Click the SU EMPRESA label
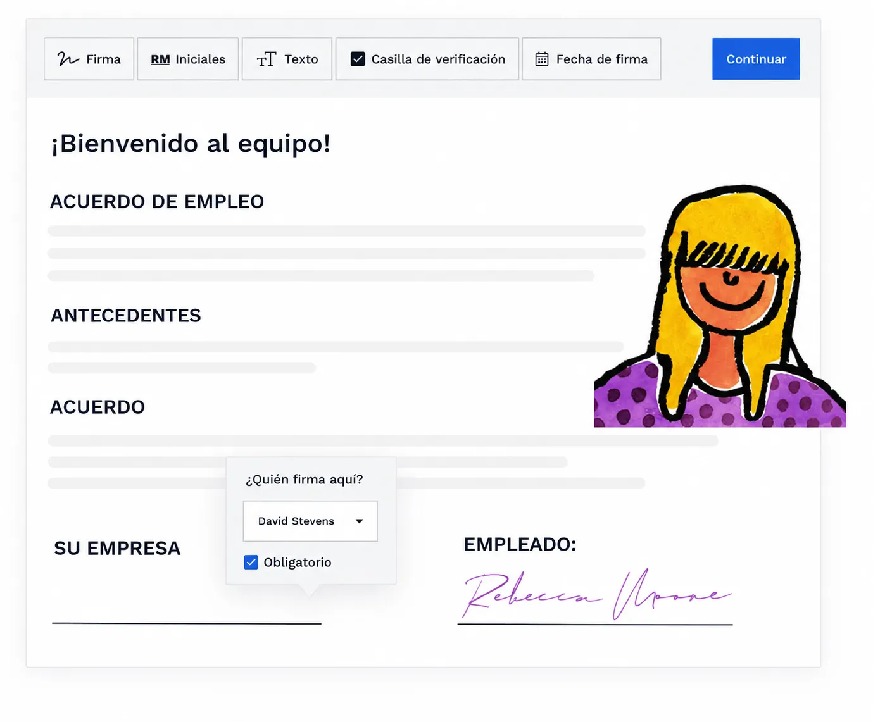This screenshot has height=722, width=873. (117, 548)
